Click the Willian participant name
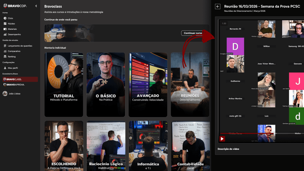The height and width of the screenshot is (171, 304). click(266, 46)
